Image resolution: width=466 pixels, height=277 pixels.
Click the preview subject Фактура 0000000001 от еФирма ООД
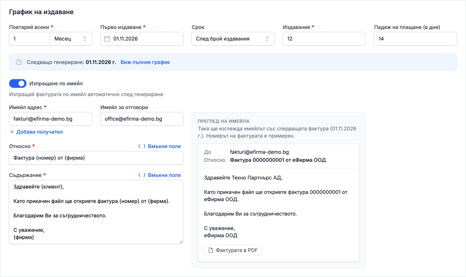(x=278, y=160)
